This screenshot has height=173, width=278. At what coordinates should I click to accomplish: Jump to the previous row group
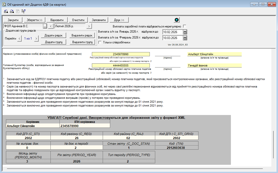click(20, 39)
